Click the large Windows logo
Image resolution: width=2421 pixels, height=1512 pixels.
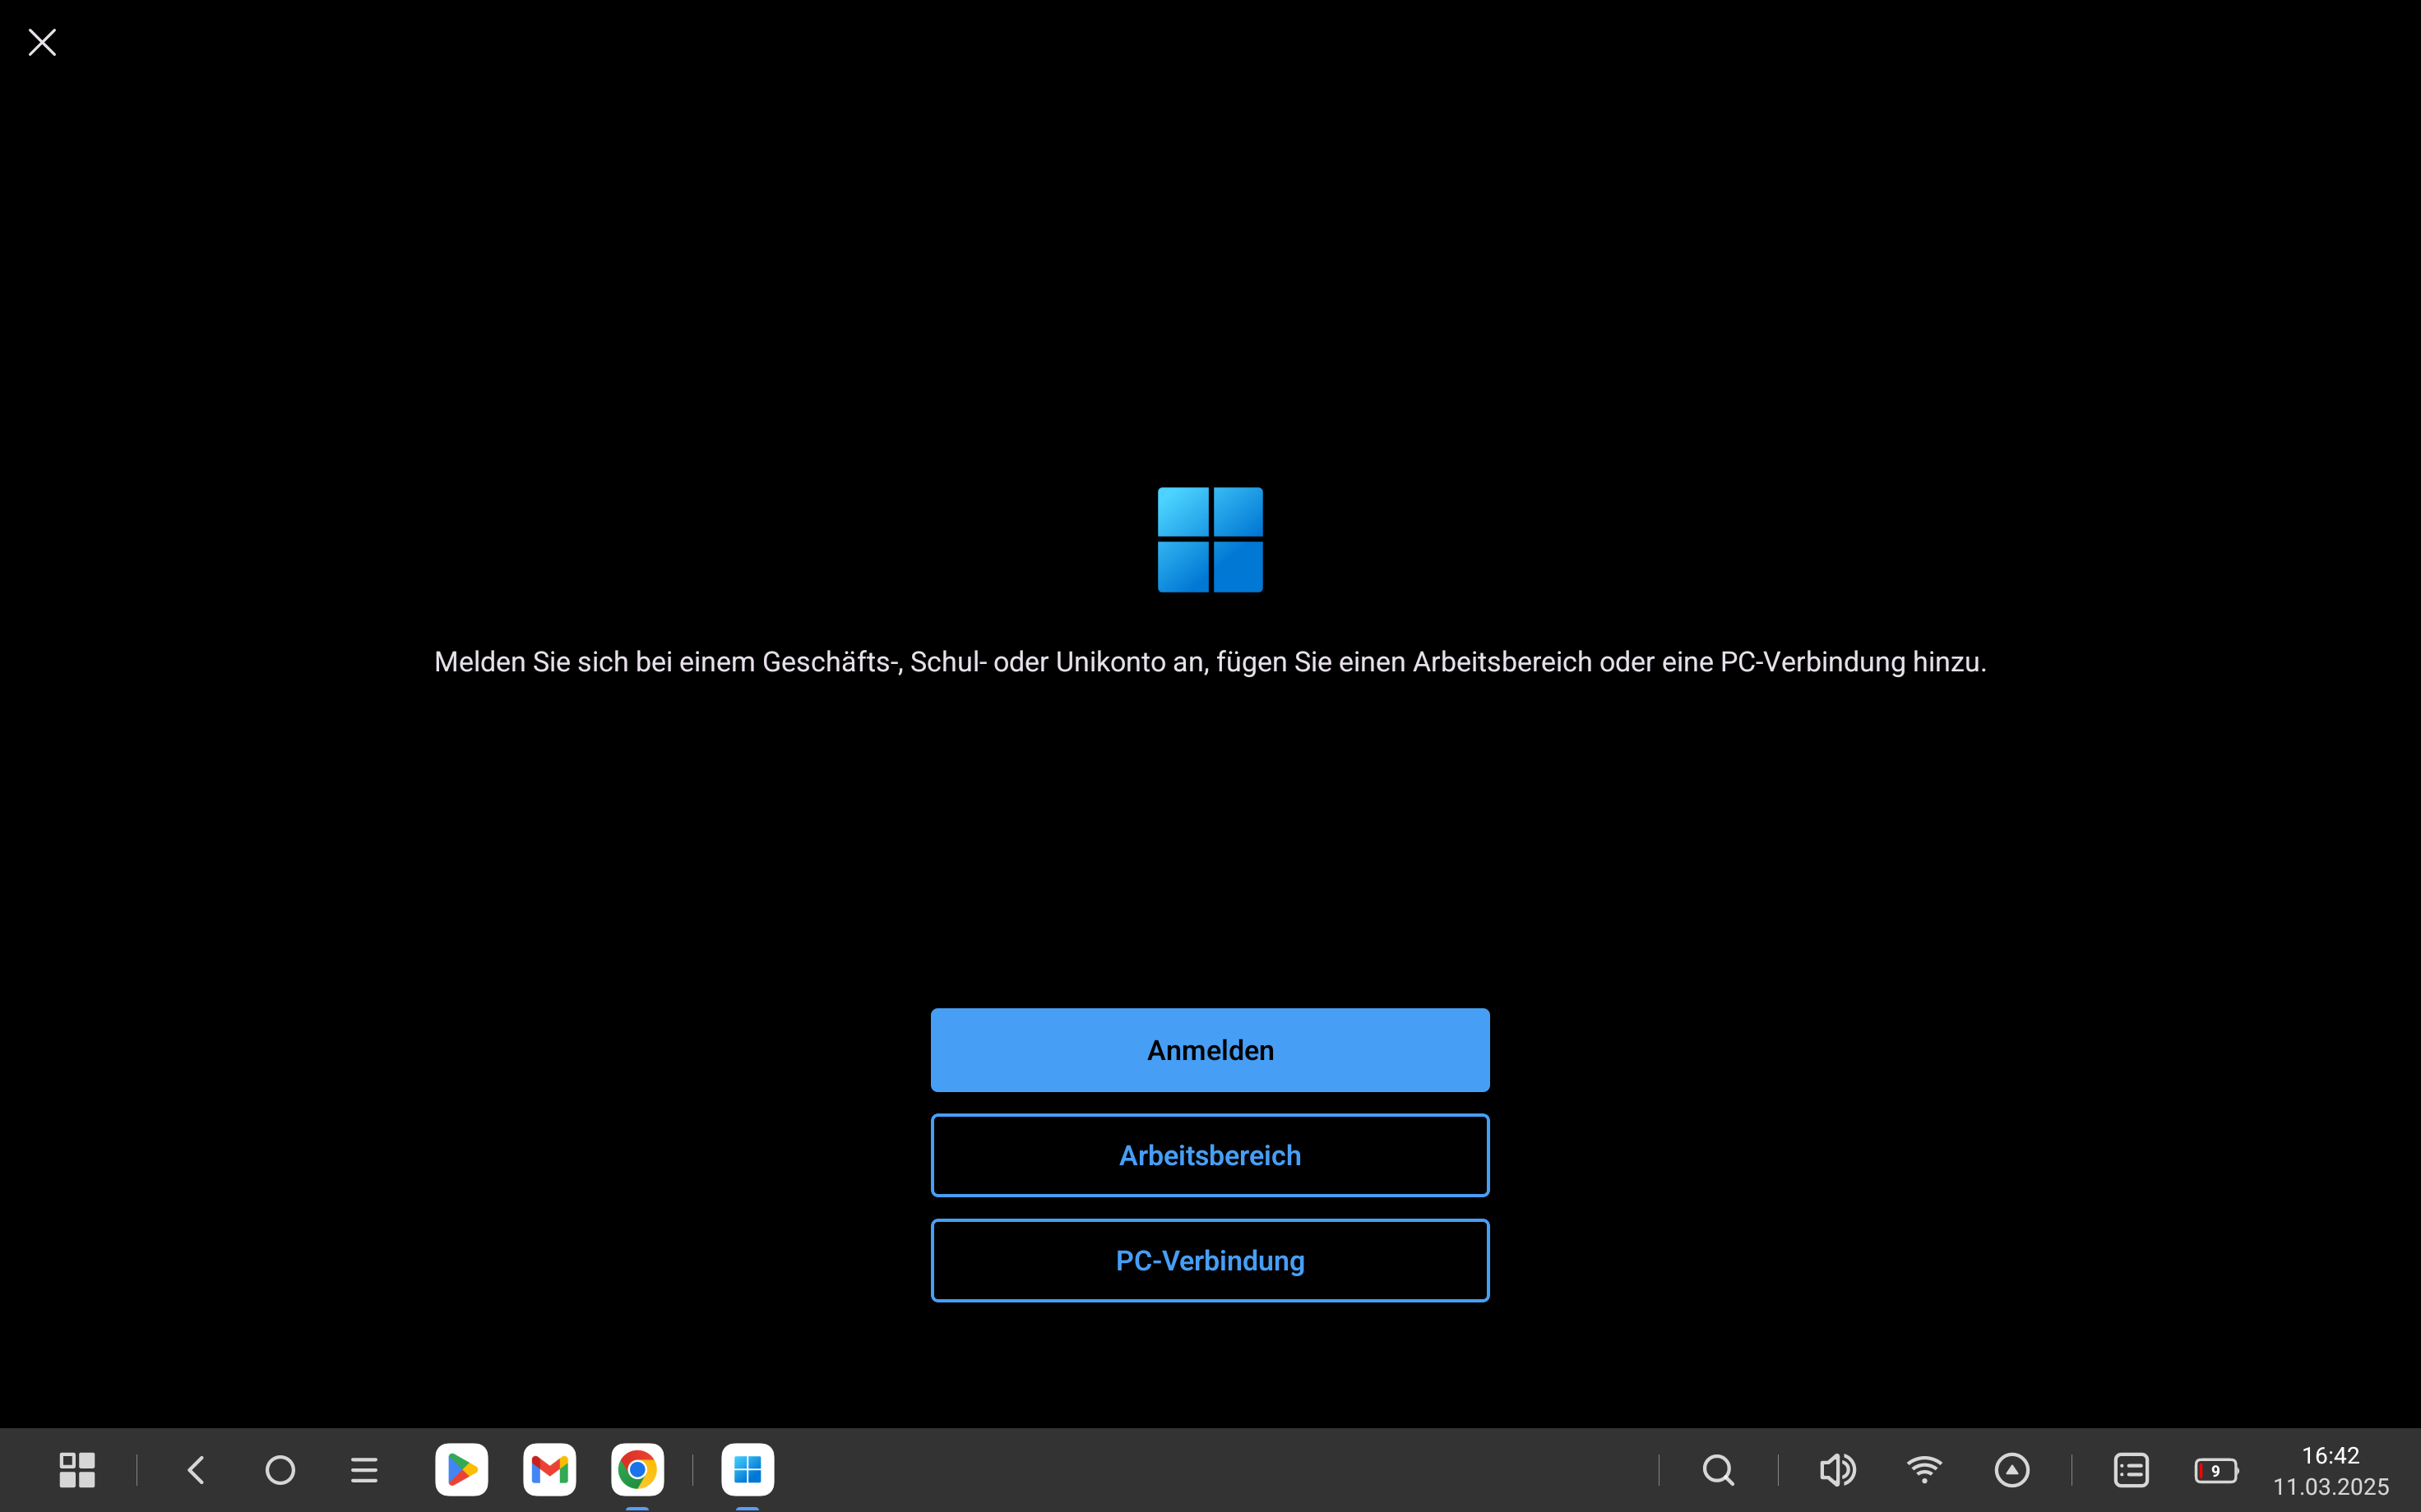pyautogui.click(x=1210, y=540)
